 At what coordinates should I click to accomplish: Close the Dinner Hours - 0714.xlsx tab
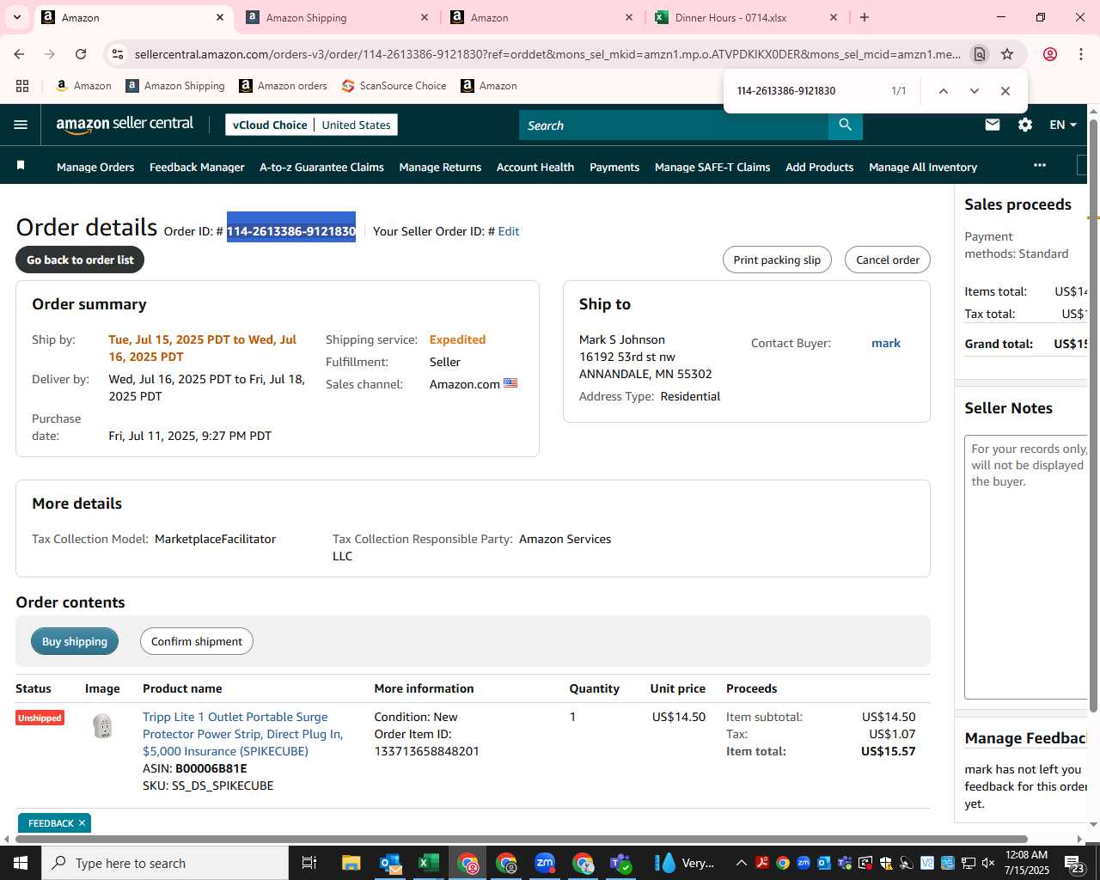(834, 17)
